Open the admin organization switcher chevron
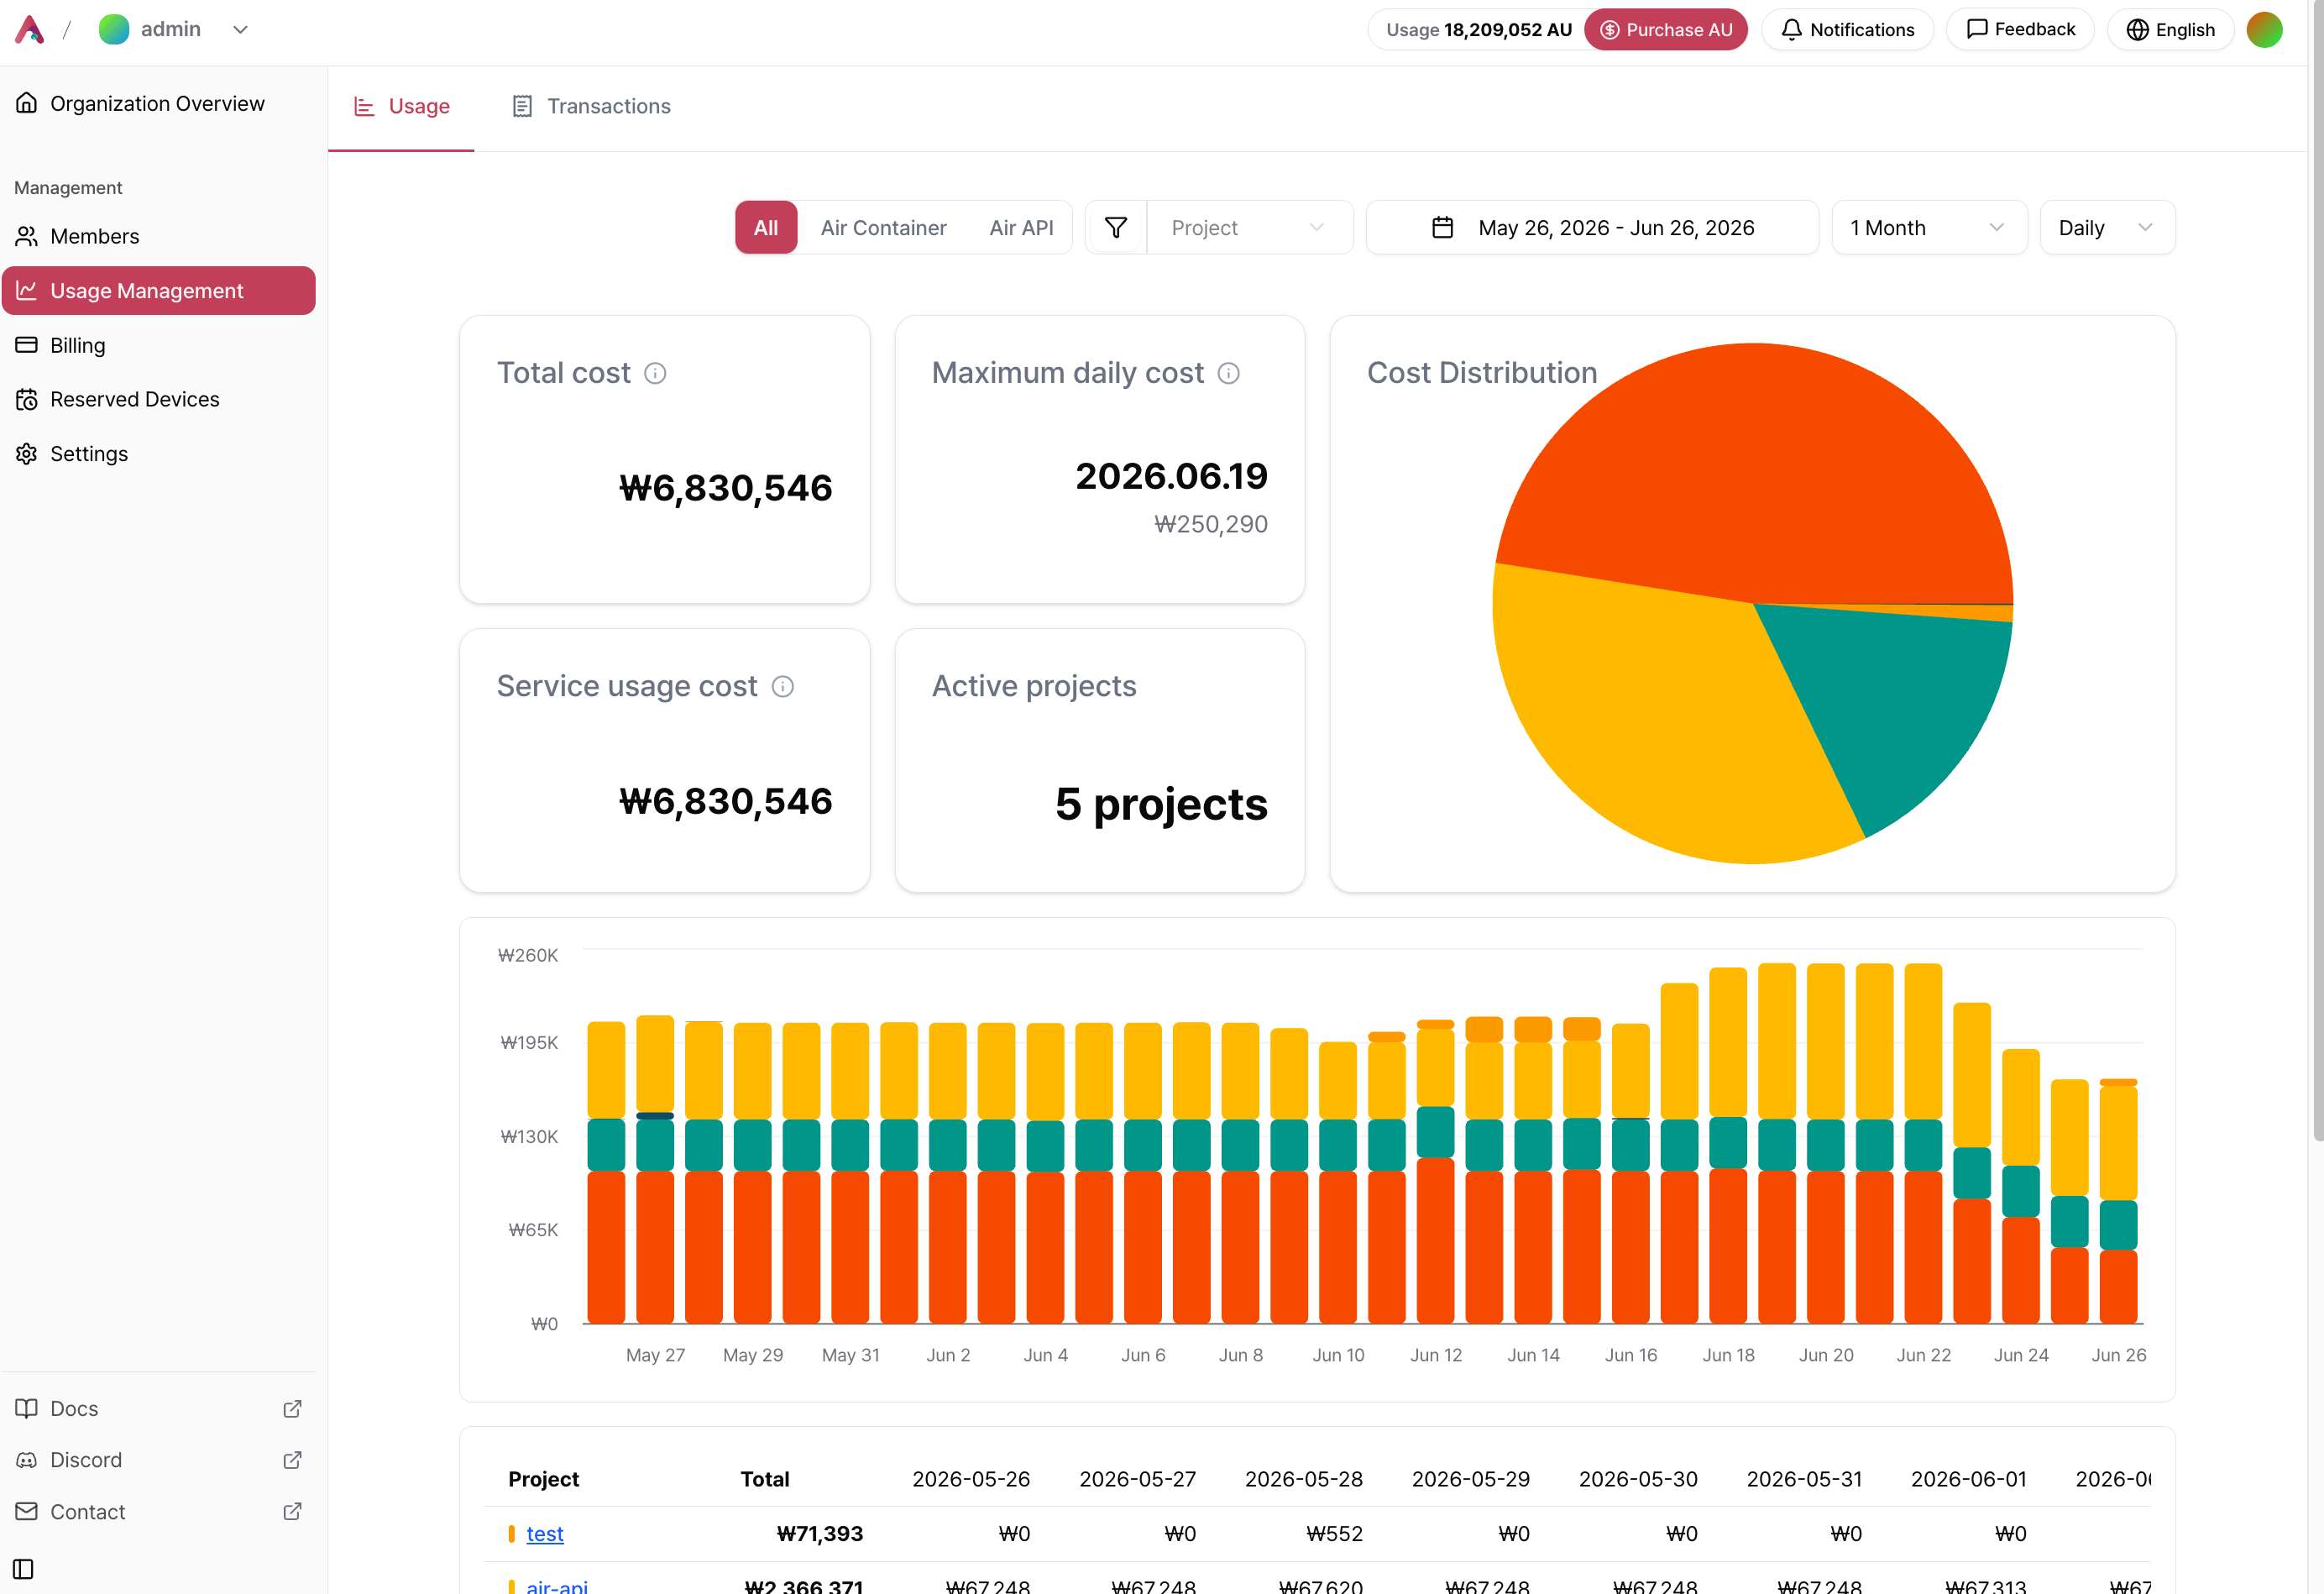Image resolution: width=2324 pixels, height=1594 pixels. point(240,30)
